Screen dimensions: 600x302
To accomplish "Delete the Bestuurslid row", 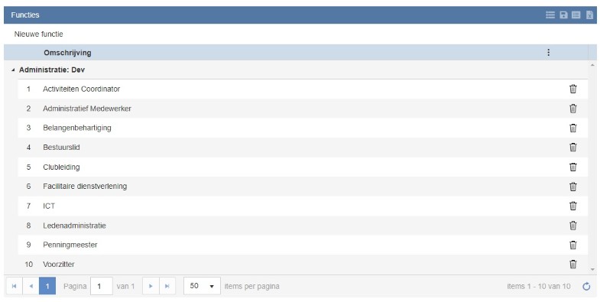I will [x=572, y=147].
